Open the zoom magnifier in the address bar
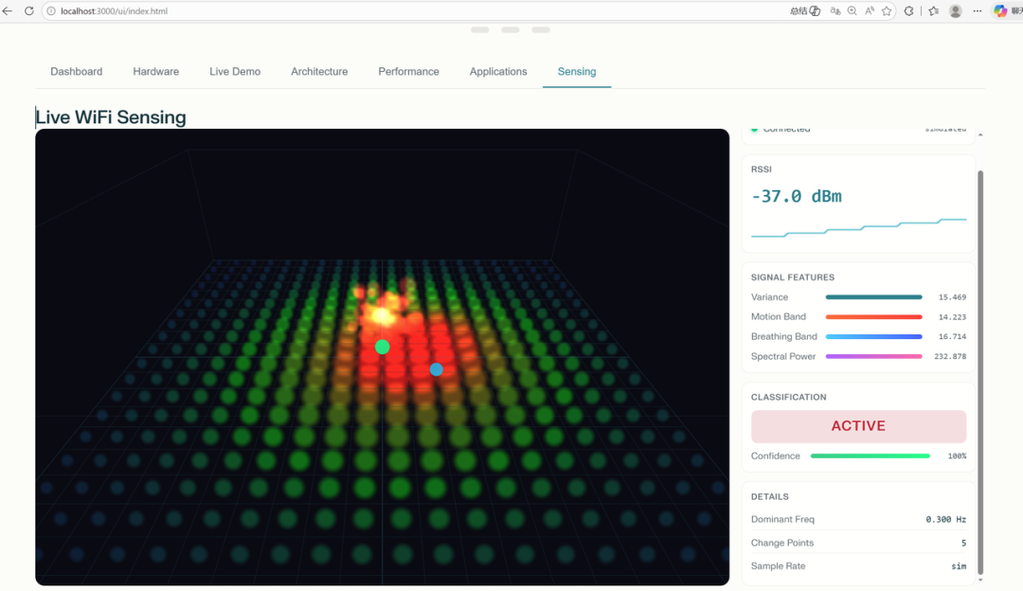Viewport: 1023px width, 591px height. tap(852, 11)
